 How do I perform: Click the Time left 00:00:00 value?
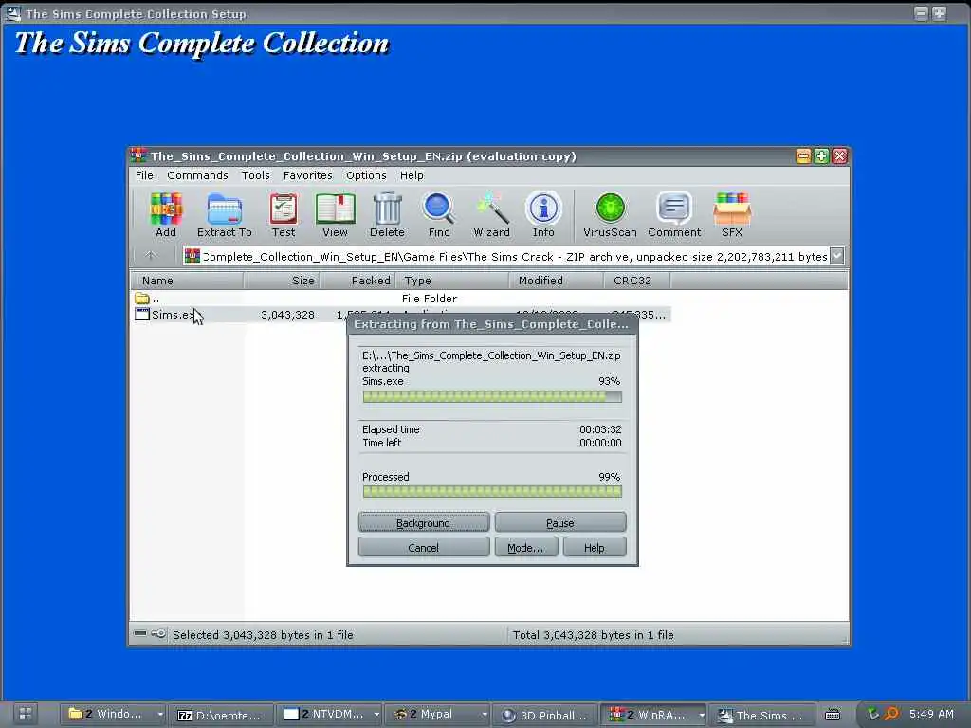600,443
